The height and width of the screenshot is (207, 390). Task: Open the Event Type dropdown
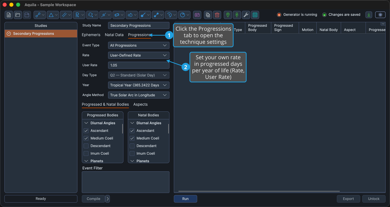coord(139,45)
